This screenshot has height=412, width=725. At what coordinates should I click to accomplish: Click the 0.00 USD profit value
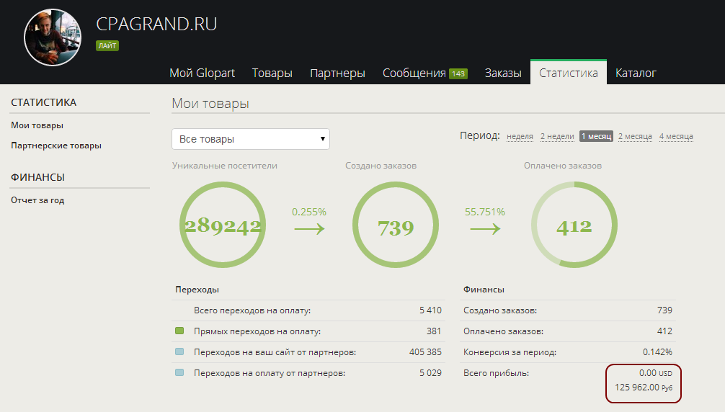[656, 372]
